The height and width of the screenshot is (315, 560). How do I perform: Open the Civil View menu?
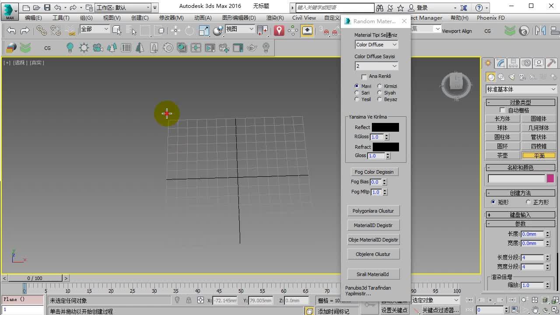tap(304, 18)
